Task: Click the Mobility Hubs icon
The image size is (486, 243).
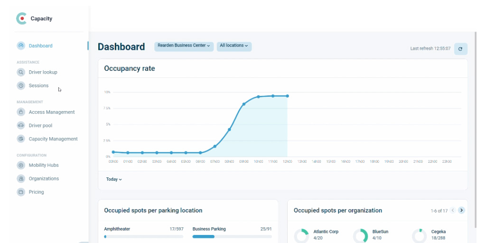Action: tap(21, 166)
